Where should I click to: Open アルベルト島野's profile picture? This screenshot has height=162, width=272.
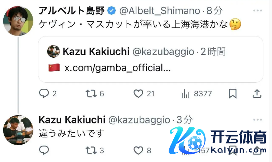pos(18,21)
